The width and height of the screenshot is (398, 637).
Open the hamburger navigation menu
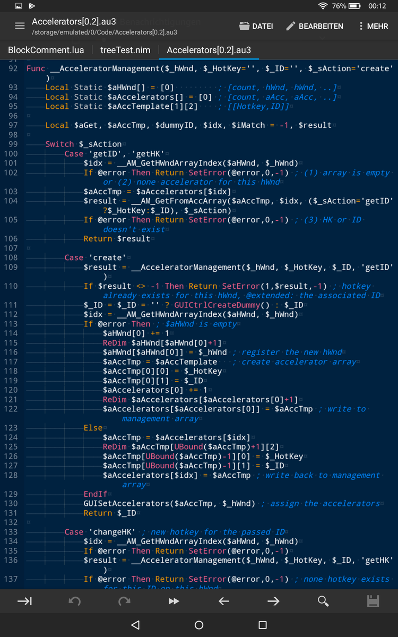point(20,26)
